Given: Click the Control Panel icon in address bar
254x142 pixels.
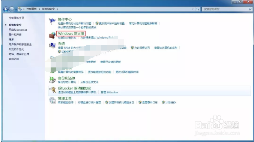Looking at the screenshot, I should [x=20, y=9].
